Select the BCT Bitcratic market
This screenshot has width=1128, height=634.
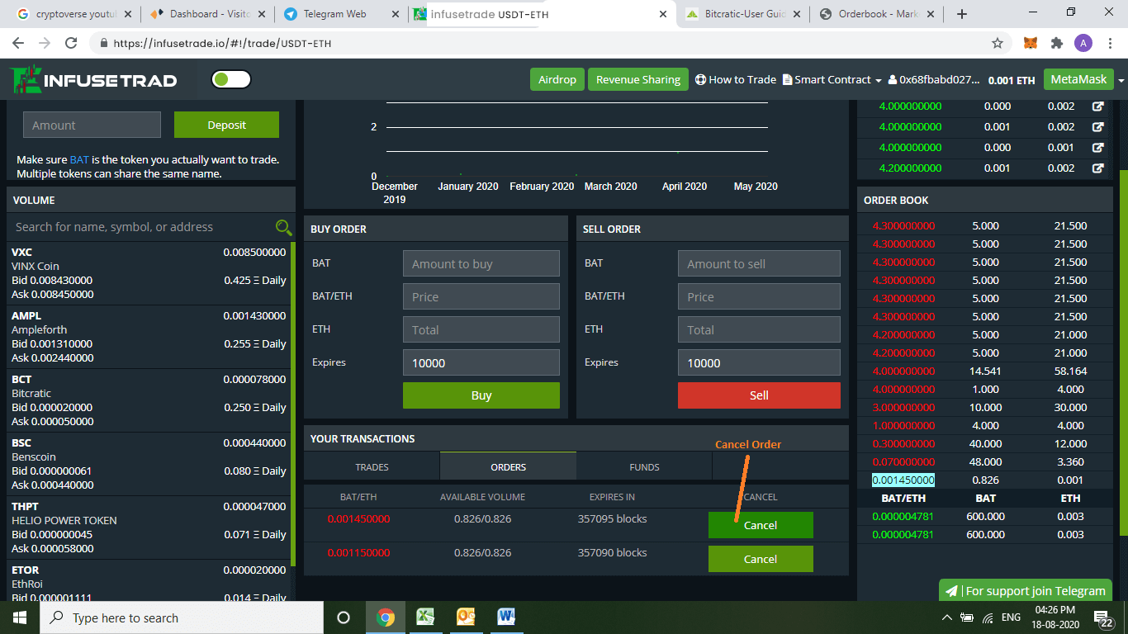click(149, 400)
